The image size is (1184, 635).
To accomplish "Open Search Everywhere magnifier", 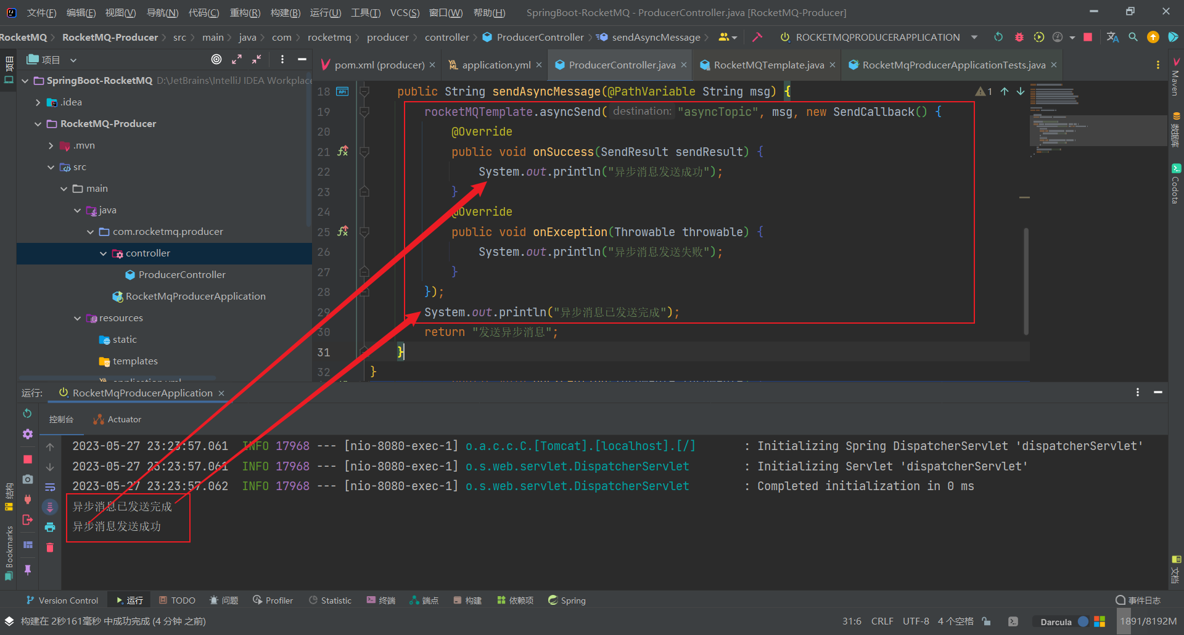I will [x=1133, y=37].
